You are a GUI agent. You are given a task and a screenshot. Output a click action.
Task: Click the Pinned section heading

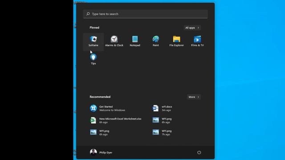[94, 28]
